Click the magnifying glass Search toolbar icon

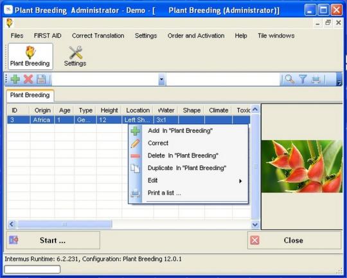290,79
